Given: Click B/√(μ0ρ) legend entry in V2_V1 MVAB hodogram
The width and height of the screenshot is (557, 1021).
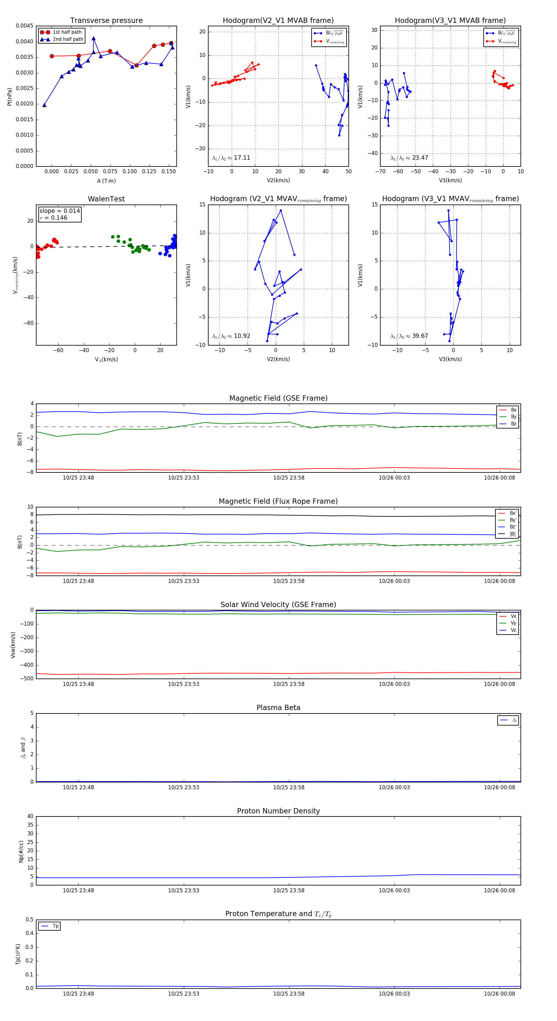Looking at the screenshot, I should tap(328, 33).
